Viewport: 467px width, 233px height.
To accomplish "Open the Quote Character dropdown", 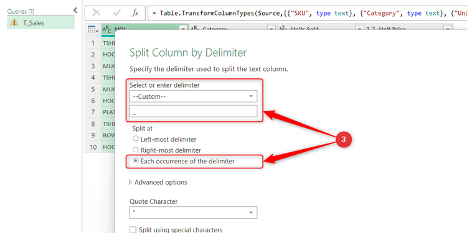I will tap(193, 212).
